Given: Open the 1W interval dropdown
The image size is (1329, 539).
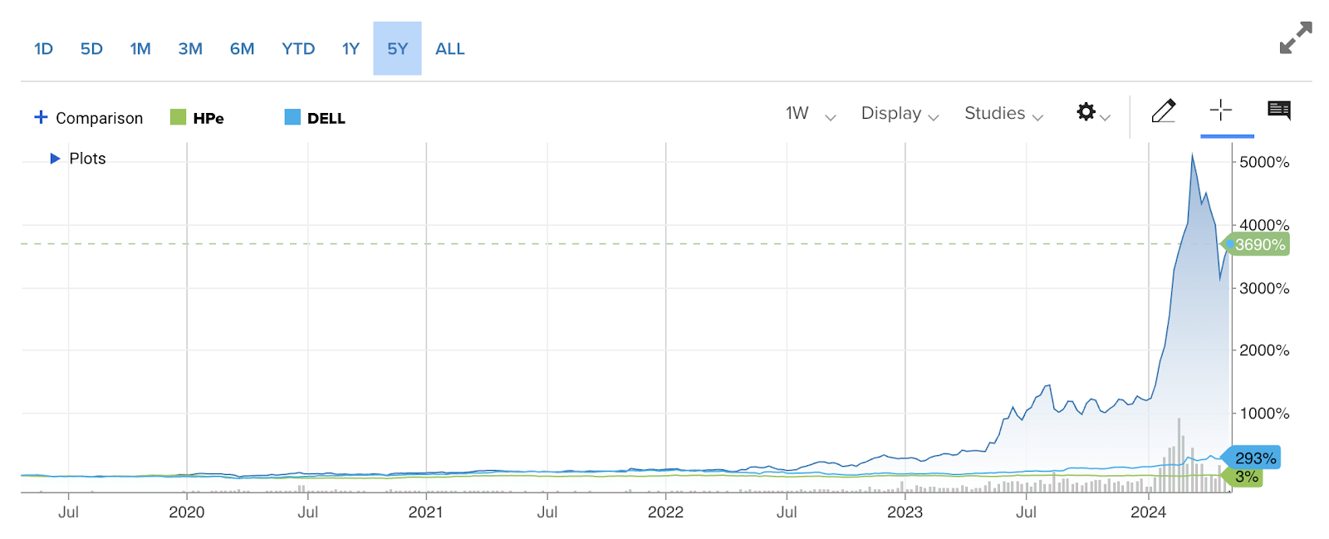Looking at the screenshot, I should (x=809, y=114).
